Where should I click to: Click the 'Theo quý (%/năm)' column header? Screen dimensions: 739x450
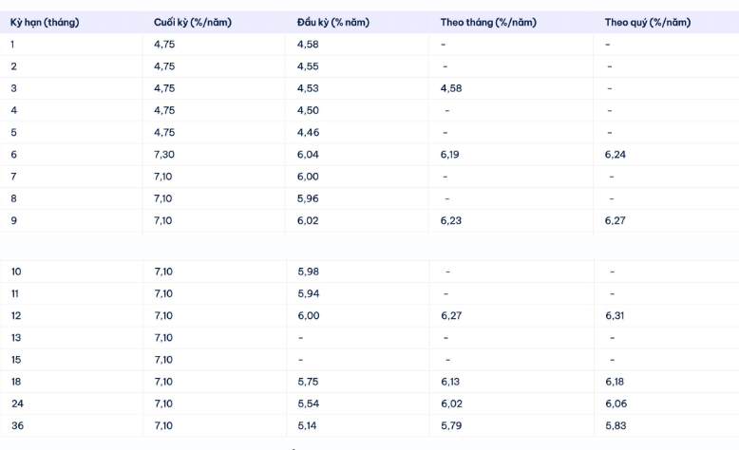648,22
